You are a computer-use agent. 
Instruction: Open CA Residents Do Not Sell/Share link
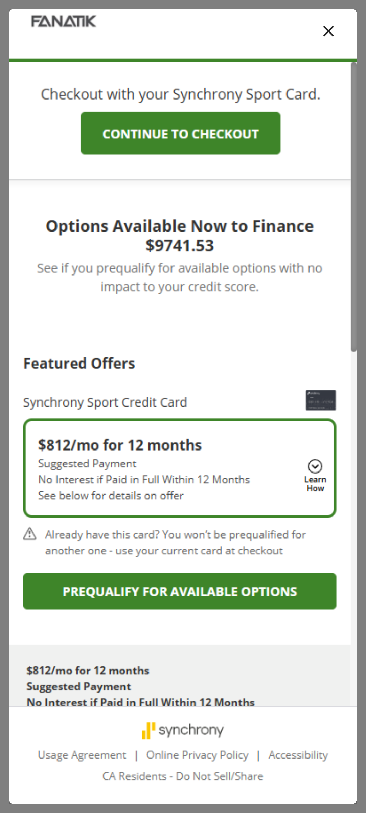[183, 776]
